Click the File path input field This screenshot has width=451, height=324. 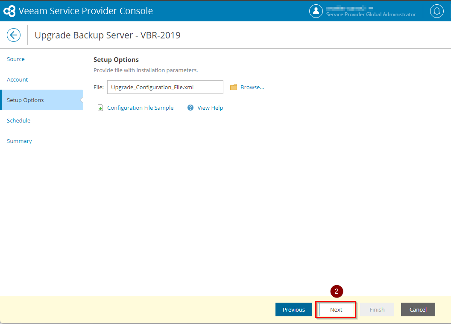[x=165, y=87]
